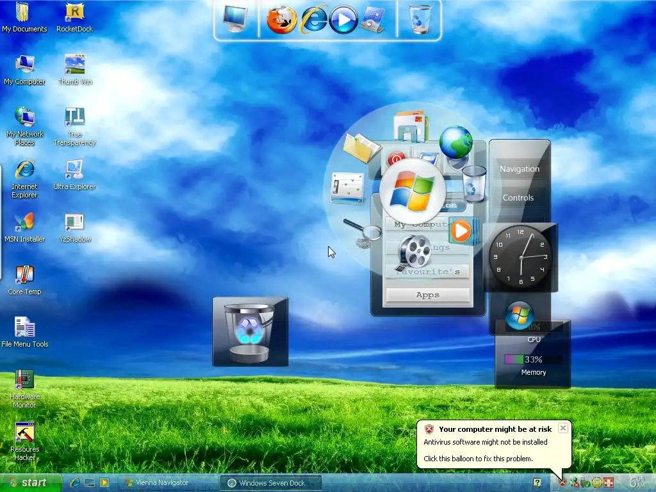Open Internet Explorer in the top dock
The height and width of the screenshot is (492, 656).
314,19
